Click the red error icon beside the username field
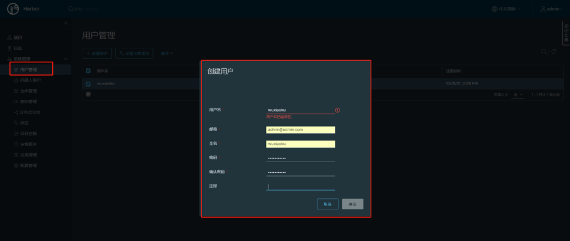The image size is (570, 241). pos(338,110)
